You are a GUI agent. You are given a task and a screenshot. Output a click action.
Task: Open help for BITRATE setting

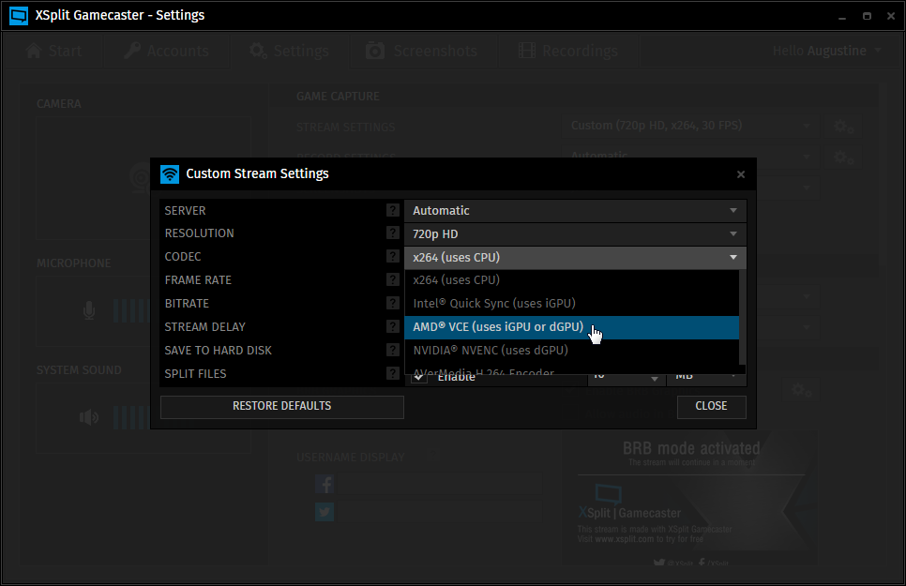click(x=393, y=303)
